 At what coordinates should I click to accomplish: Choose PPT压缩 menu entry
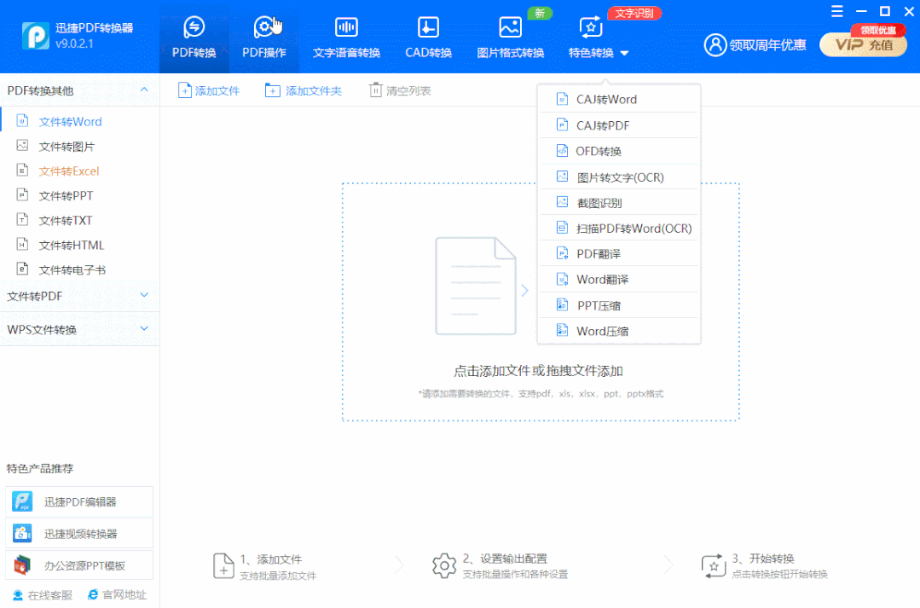pyautogui.click(x=619, y=305)
